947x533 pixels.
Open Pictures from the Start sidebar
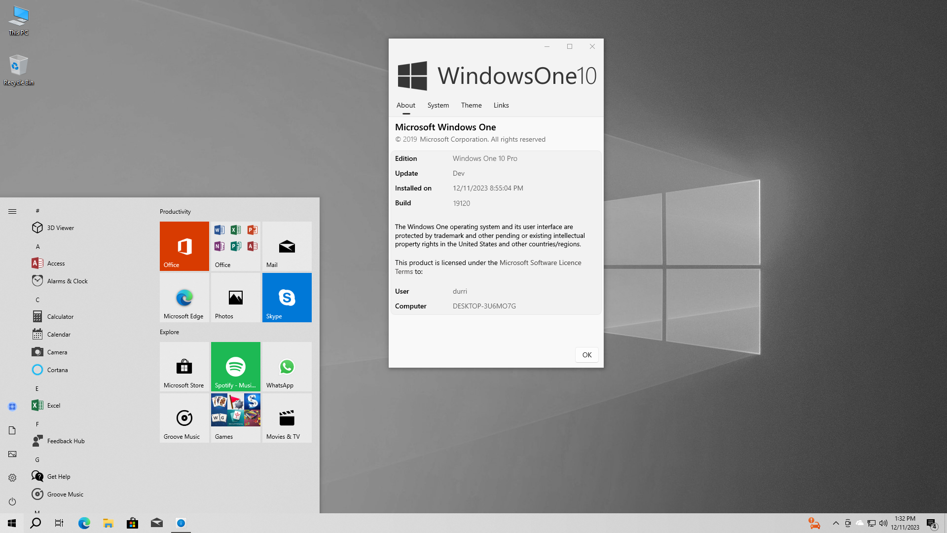click(x=12, y=454)
